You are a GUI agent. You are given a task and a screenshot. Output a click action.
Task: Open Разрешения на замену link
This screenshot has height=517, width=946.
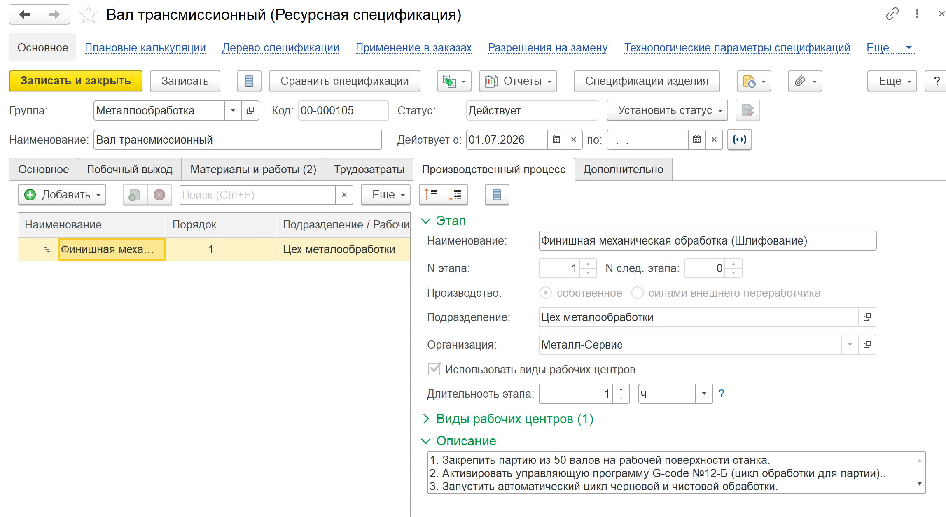548,47
